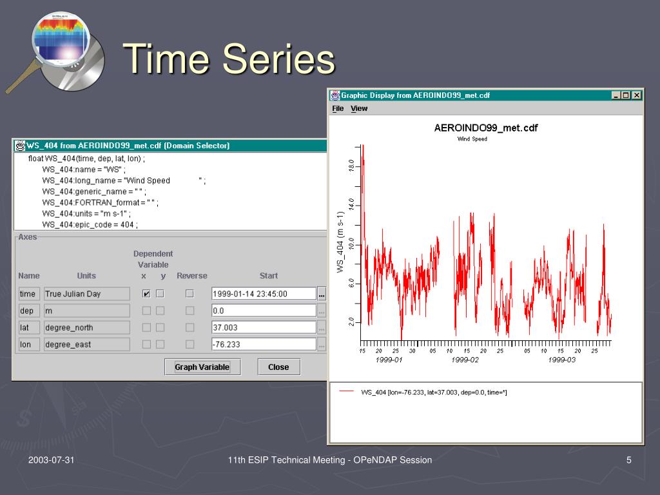Click the line WS_404:name = "WS"
This screenshot has width=660, height=495.
pyautogui.click(x=84, y=170)
